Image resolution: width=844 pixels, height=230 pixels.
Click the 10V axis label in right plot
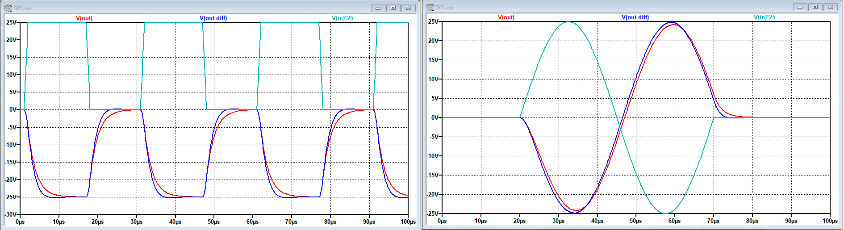pyautogui.click(x=433, y=79)
